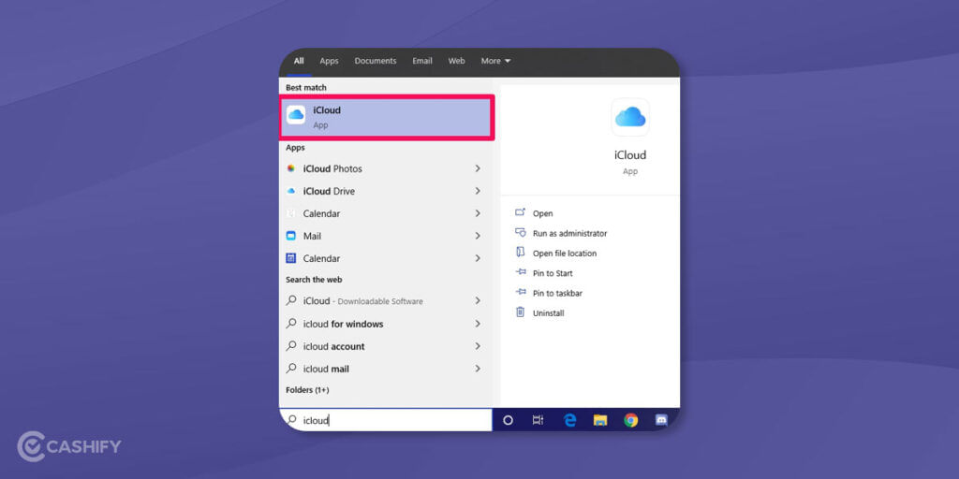Select Pin to taskbar

(x=558, y=293)
